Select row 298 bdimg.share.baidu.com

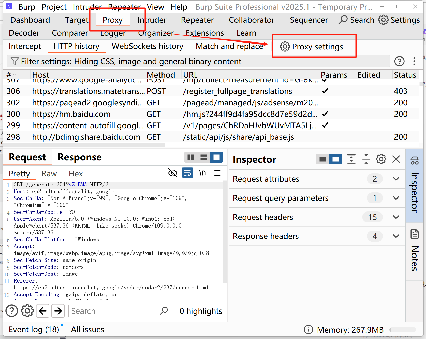pyautogui.click(x=212, y=137)
